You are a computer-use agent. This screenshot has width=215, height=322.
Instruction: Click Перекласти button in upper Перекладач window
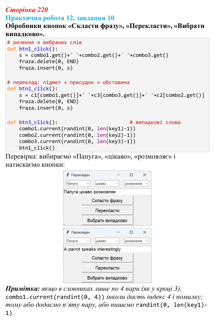107,210
